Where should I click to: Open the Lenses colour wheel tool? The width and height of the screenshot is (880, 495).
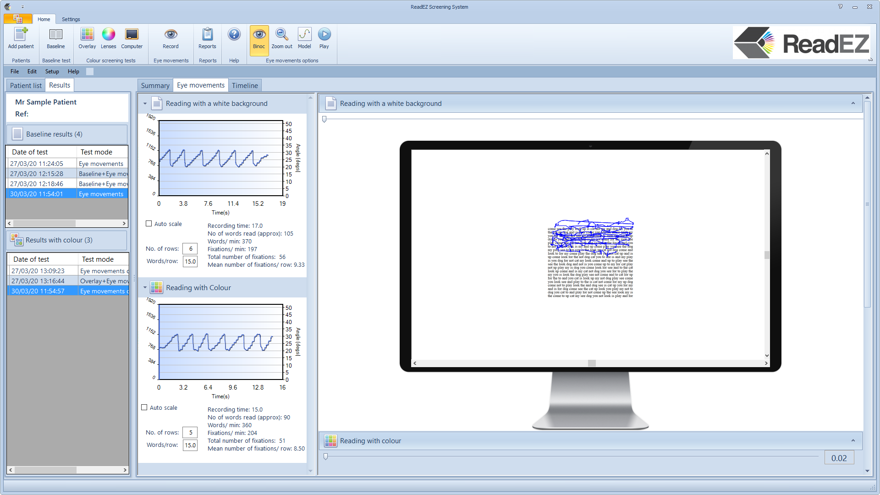[x=108, y=35]
